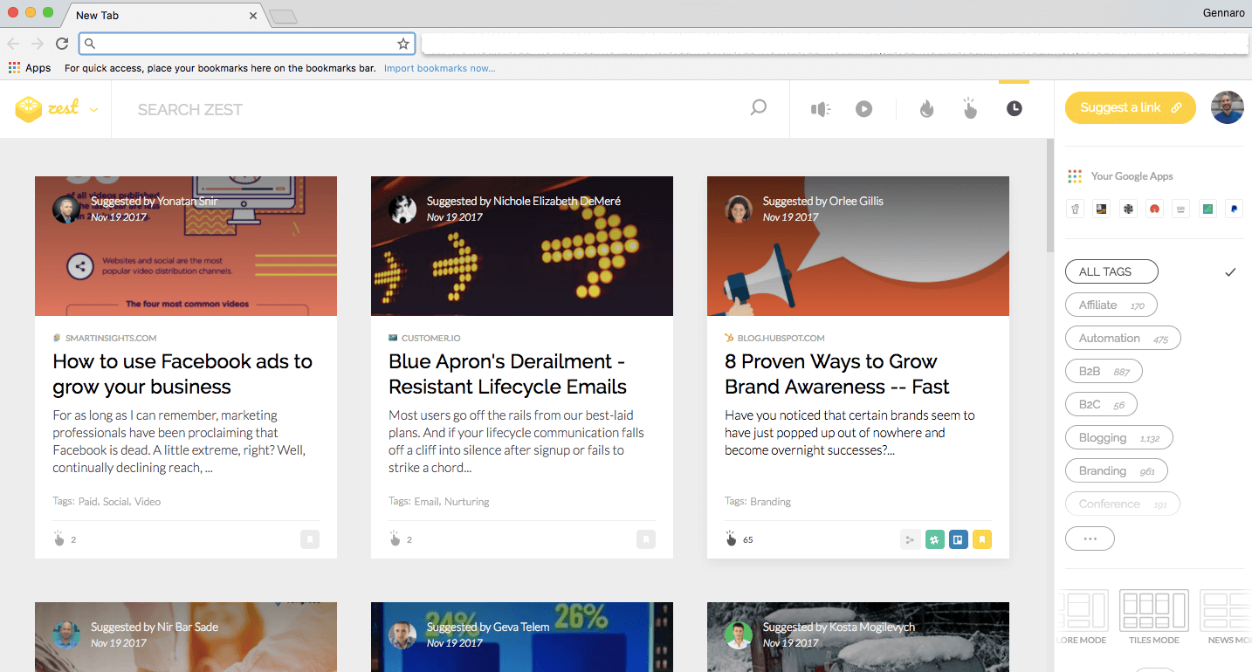Expand the Zest logo dropdown arrow
The width and height of the screenshot is (1252, 672).
93,110
